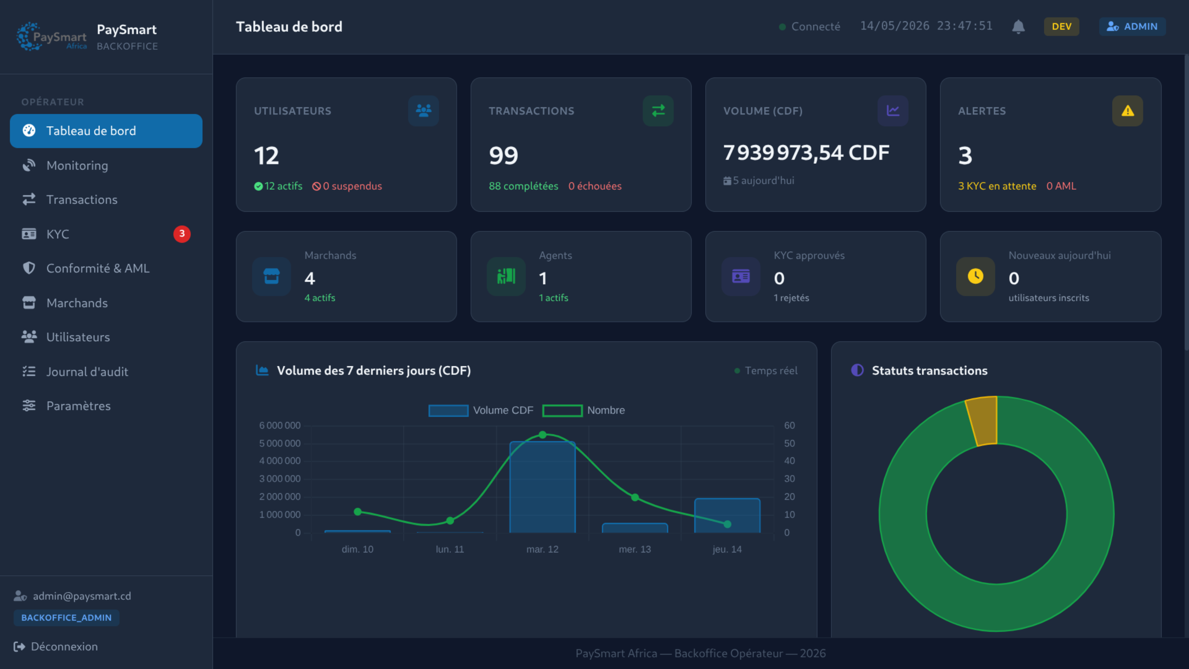Image resolution: width=1189 pixels, height=669 pixels.
Task: Click the Marchands store icon in stats card
Action: point(271,276)
